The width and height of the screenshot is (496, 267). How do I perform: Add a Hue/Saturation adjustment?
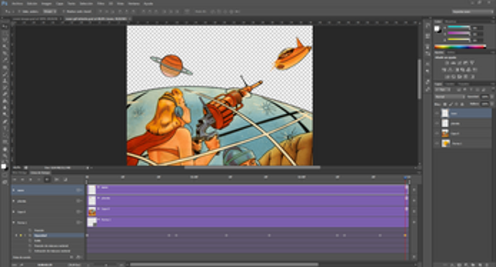coord(444,70)
